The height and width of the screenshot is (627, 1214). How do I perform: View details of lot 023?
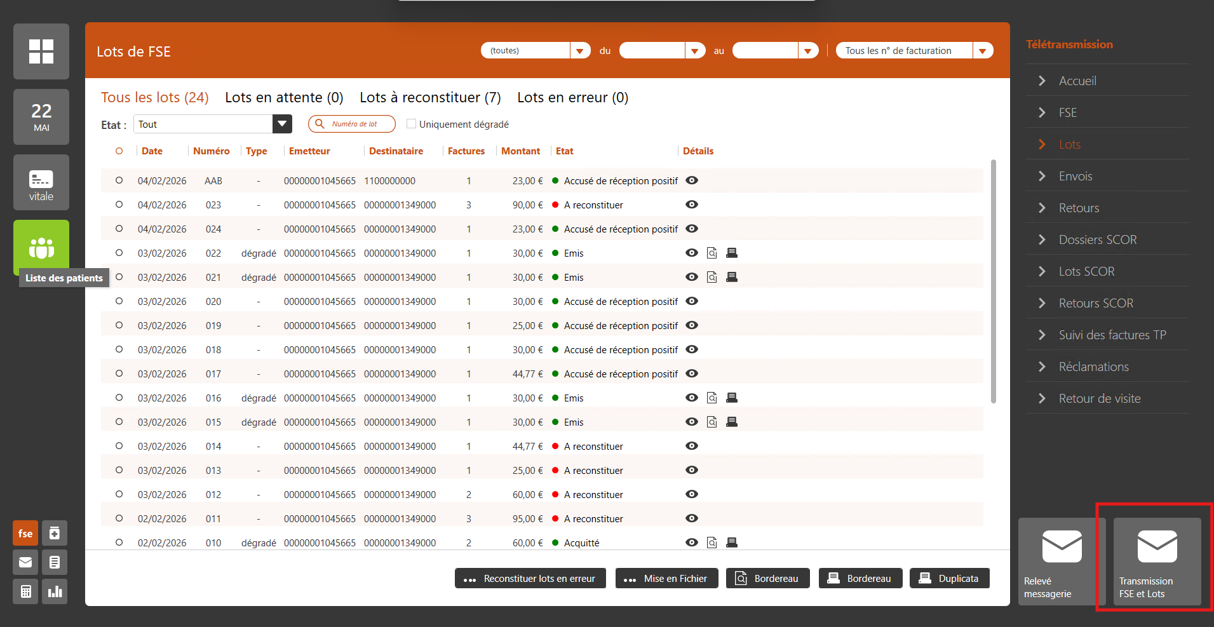click(692, 205)
